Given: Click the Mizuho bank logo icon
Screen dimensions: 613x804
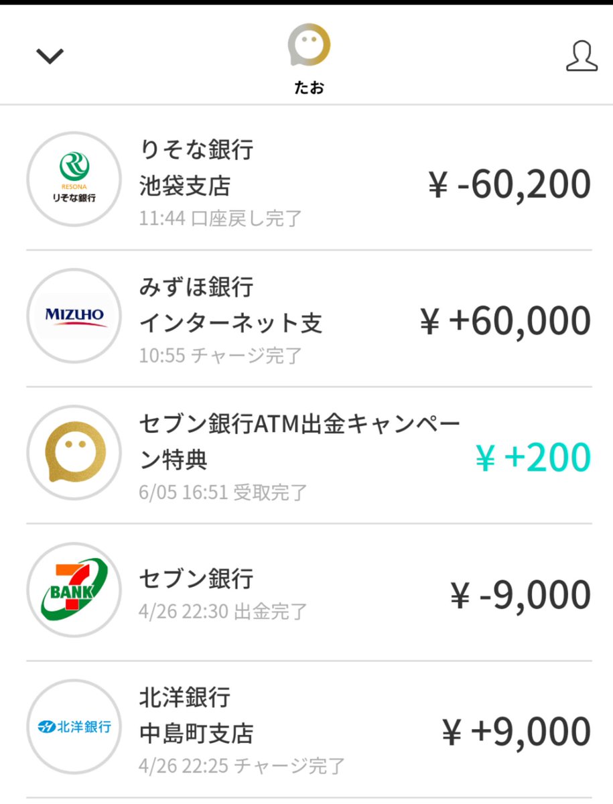Looking at the screenshot, I should [74, 316].
